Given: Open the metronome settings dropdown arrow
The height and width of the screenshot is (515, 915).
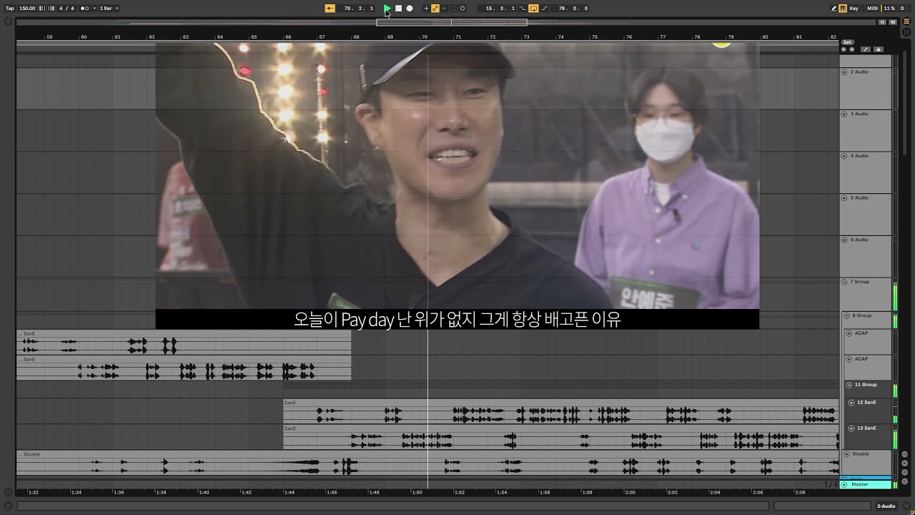Looking at the screenshot, I should pyautogui.click(x=94, y=9).
